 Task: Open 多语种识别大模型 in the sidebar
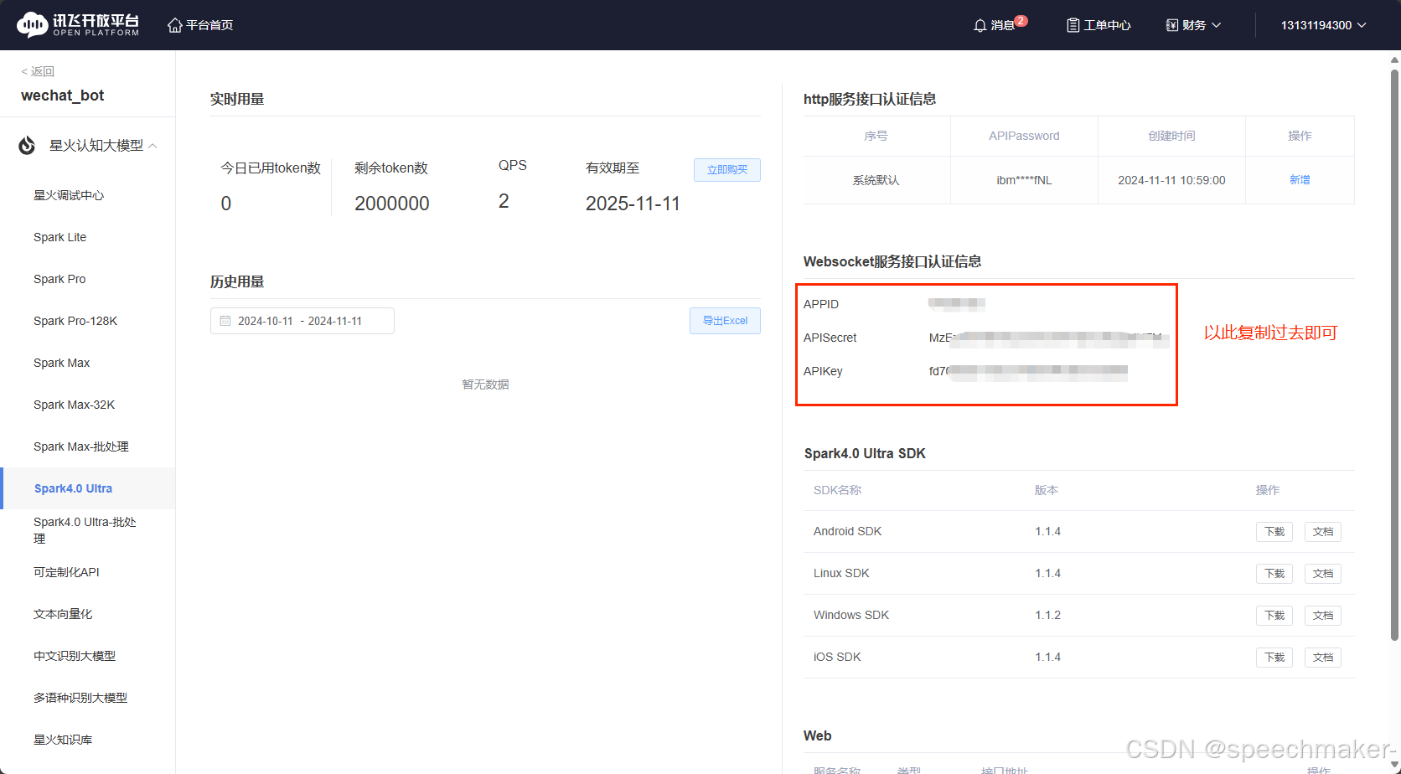pyautogui.click(x=80, y=698)
